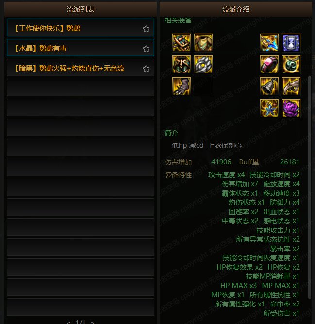This screenshot has height=324, width=315.
Task: Click the hourglass equipment icon
Action: point(291,43)
